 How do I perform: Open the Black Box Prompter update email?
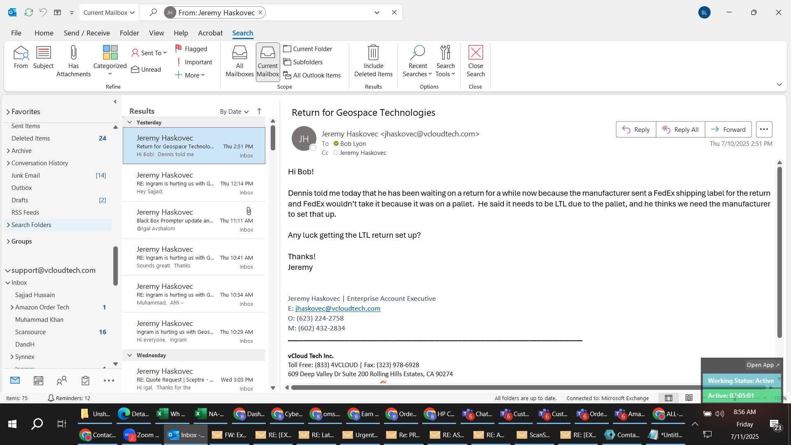click(x=194, y=220)
